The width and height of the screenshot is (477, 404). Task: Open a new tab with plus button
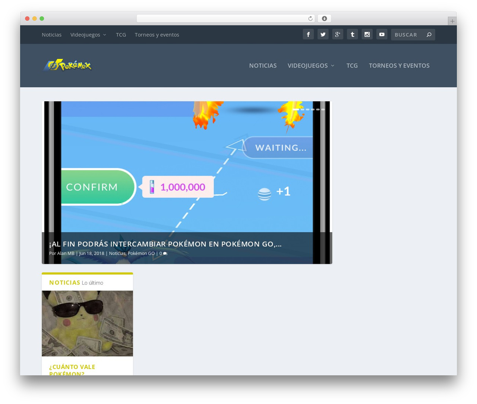(452, 21)
